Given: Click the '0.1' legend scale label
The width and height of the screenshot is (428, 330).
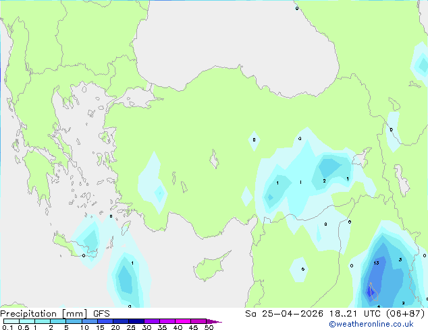Looking at the screenshot, I should tap(7, 327).
